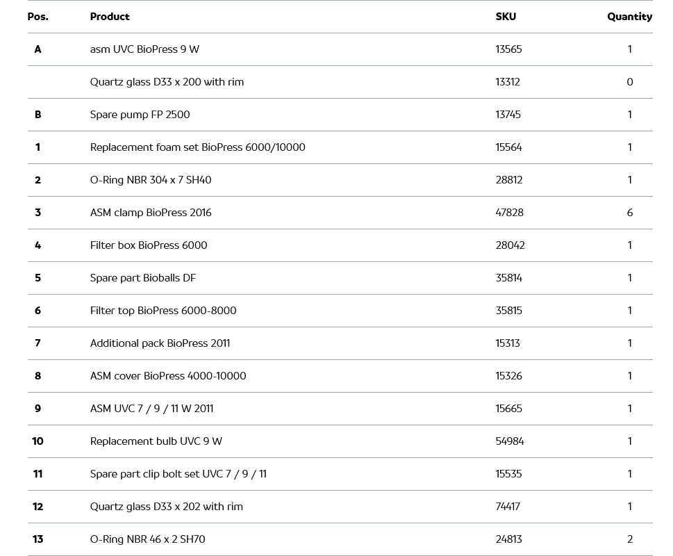Screen dimensions: 673x556
Task: Select O-Ring NBR 46 x 2 SH70
Action: pos(148,539)
